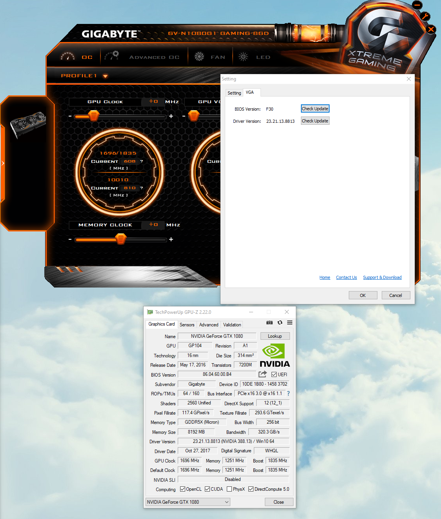Close the GPU-Z window with X
The width and height of the screenshot is (441, 519).
pos(287,312)
